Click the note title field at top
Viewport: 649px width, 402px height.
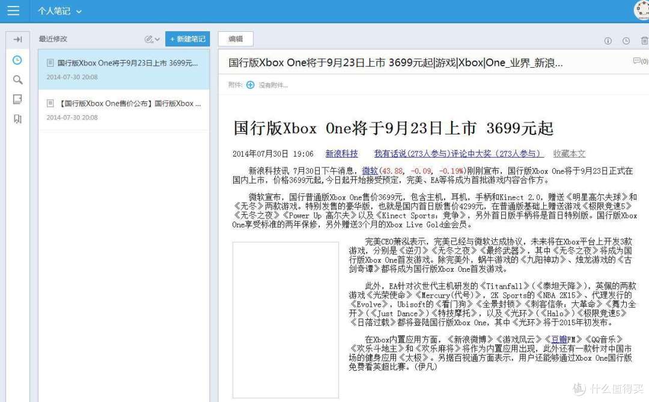pyautogui.click(x=395, y=63)
